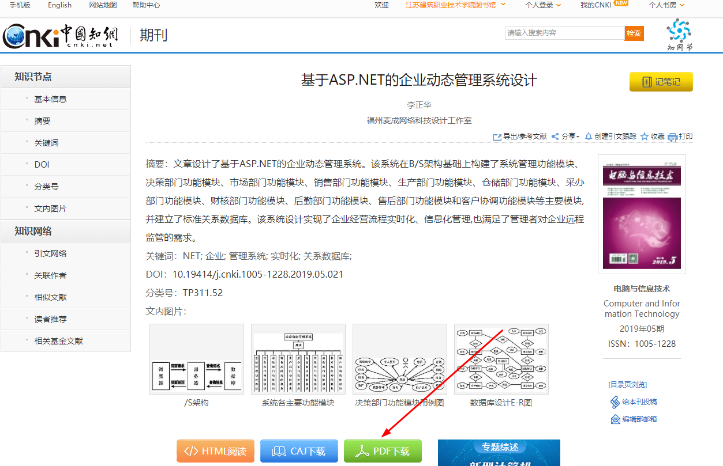This screenshot has width=723, height=466.
Task: Expand the 个人书房 dropdown
Action: point(682,5)
